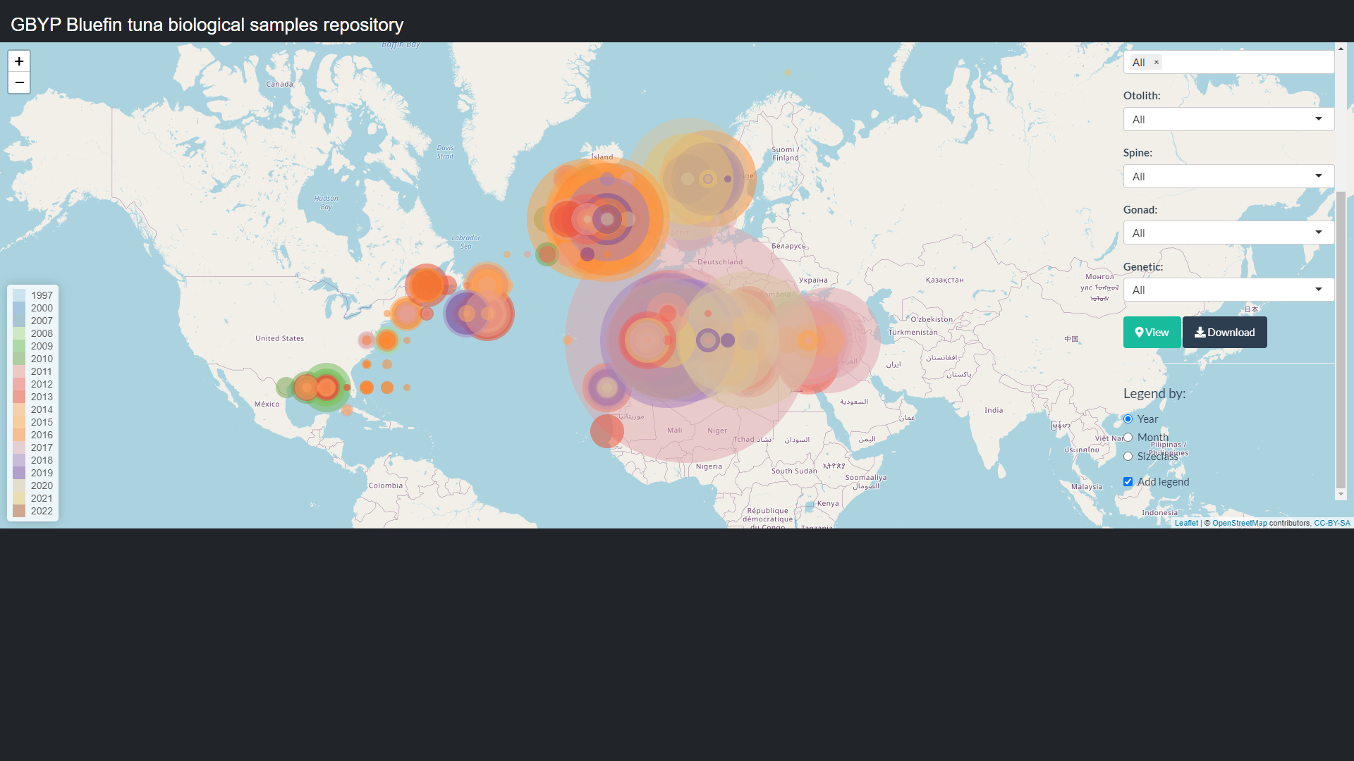This screenshot has width=1354, height=761.
Task: Click the Download button
Action: click(1224, 333)
